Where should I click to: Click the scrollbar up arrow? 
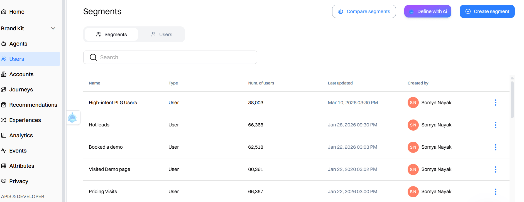[512, 78]
